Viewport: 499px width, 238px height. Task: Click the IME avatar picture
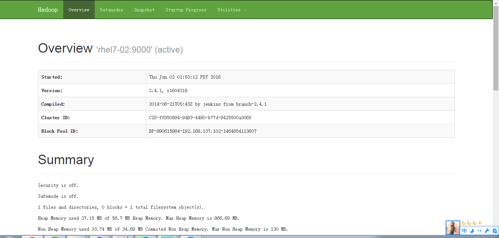pos(453,228)
